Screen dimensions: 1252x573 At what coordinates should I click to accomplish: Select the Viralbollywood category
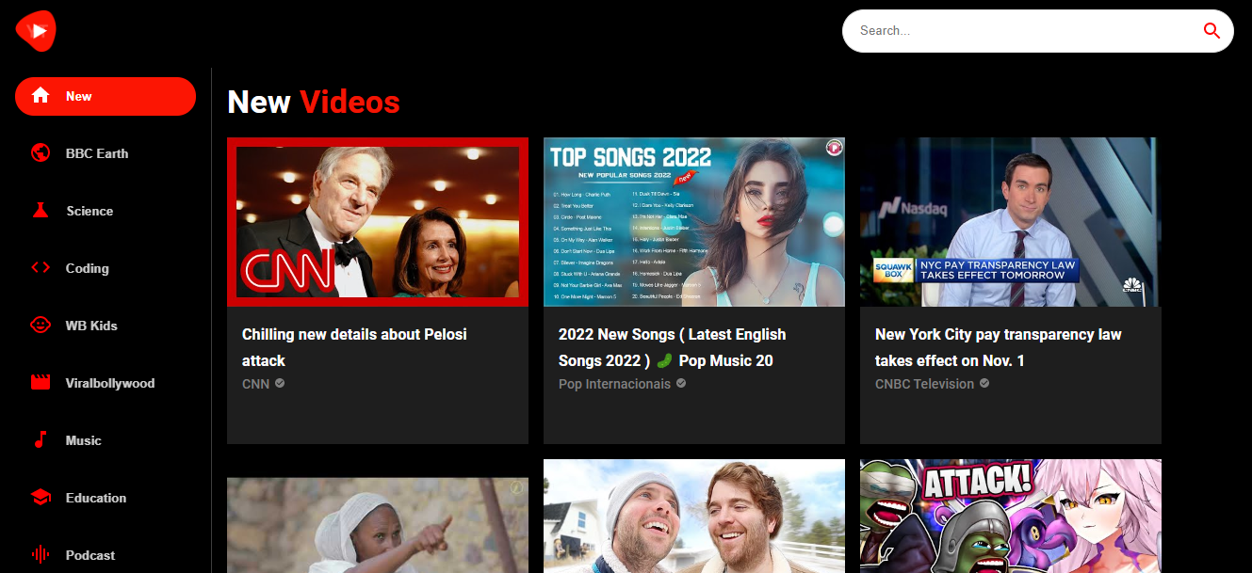pos(106,383)
